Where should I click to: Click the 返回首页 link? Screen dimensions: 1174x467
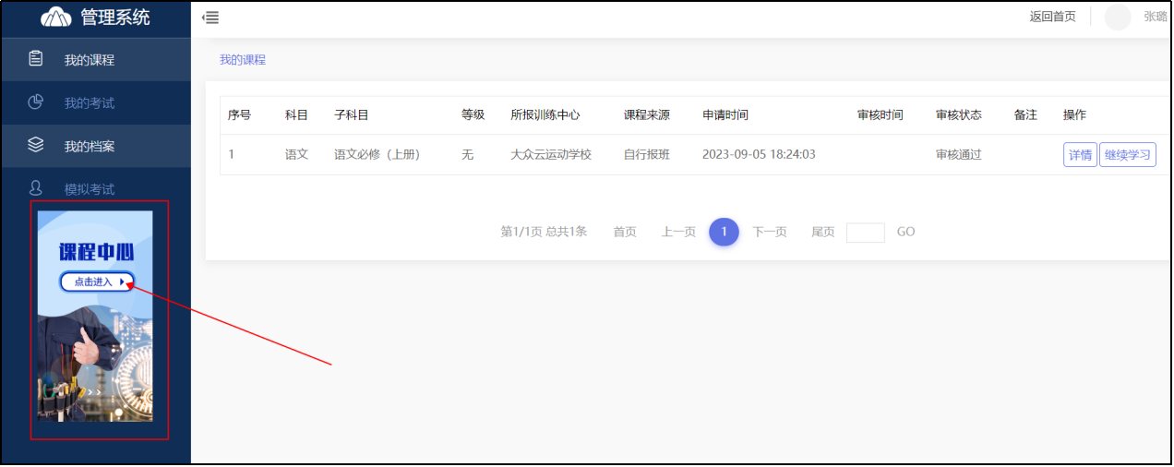[1053, 17]
